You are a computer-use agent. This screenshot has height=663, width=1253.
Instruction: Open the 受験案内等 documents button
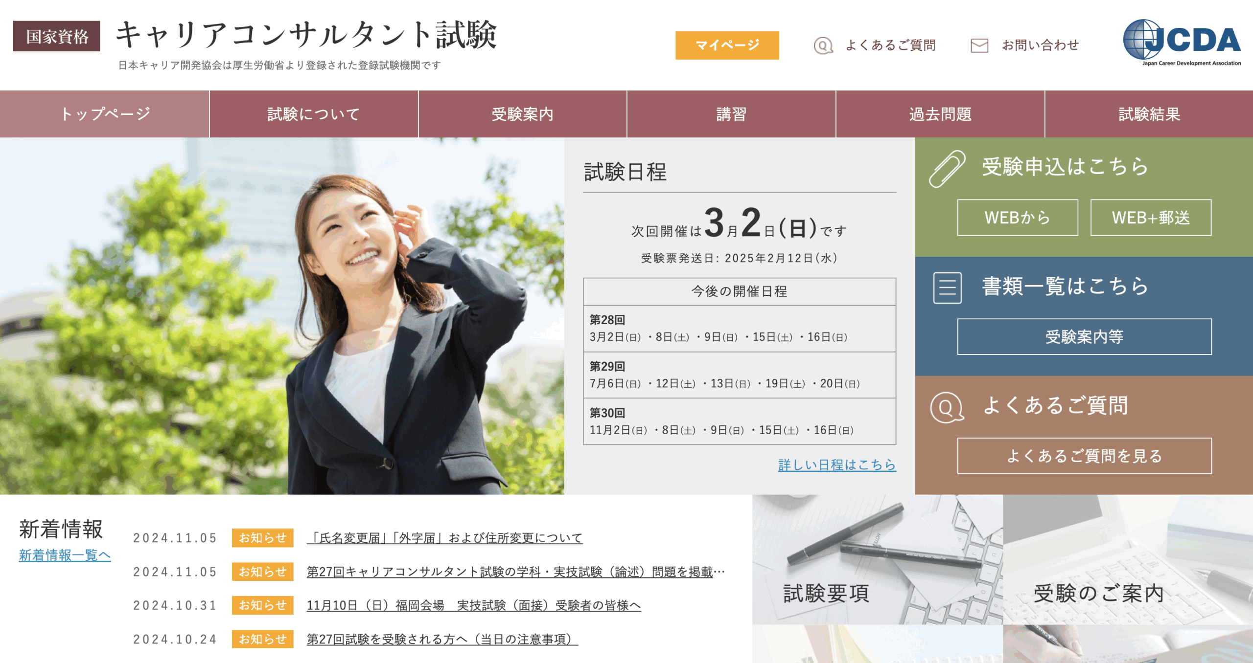coord(1084,337)
